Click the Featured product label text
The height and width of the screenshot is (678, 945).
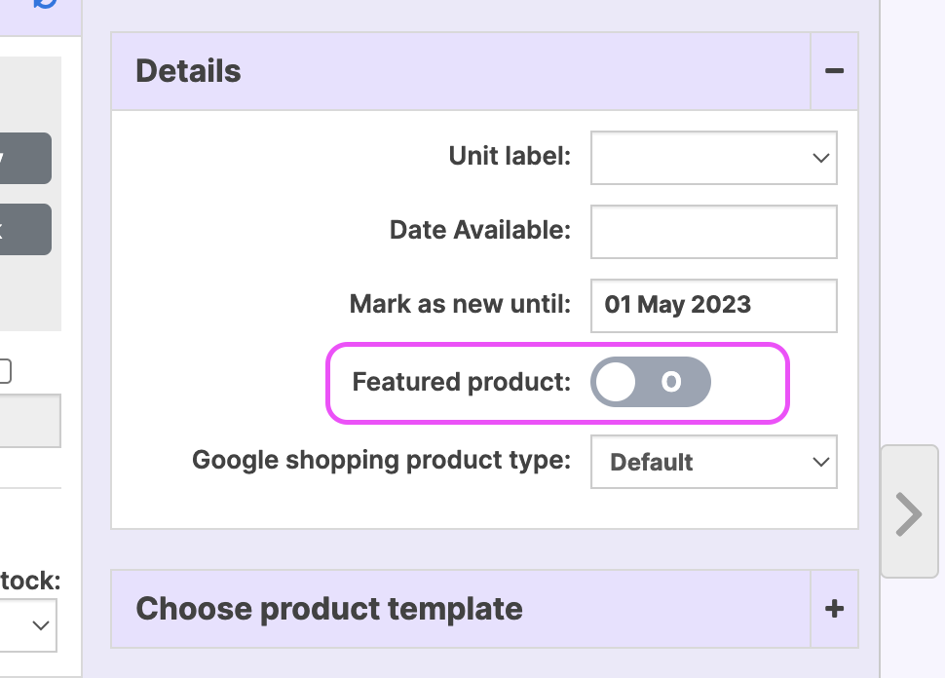(x=461, y=383)
